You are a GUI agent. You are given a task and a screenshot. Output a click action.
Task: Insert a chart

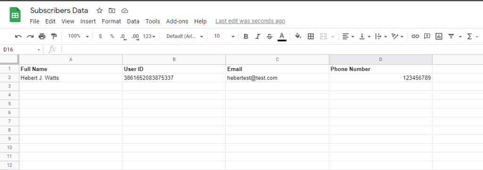(439, 37)
